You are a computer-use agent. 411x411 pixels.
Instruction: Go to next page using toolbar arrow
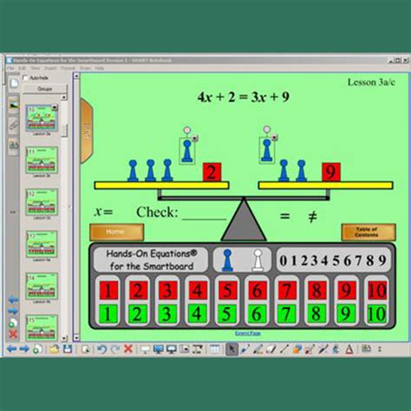click(x=24, y=349)
